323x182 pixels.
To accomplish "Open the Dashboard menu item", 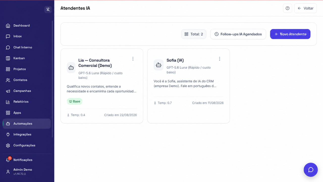I will (27, 26).
